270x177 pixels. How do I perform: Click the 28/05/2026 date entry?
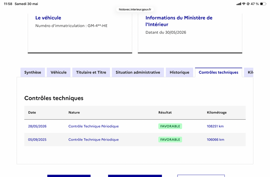37,126
